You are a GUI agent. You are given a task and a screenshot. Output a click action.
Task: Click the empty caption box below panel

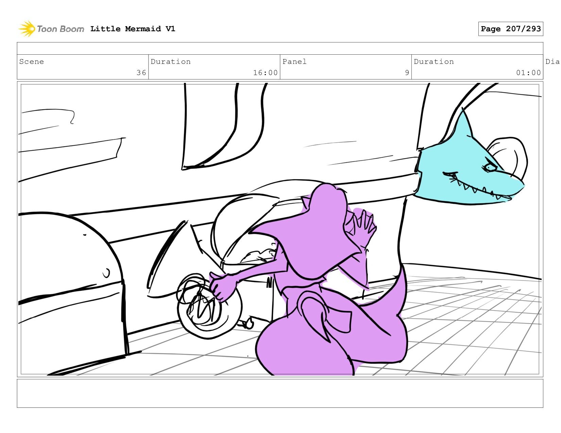coord(280,393)
